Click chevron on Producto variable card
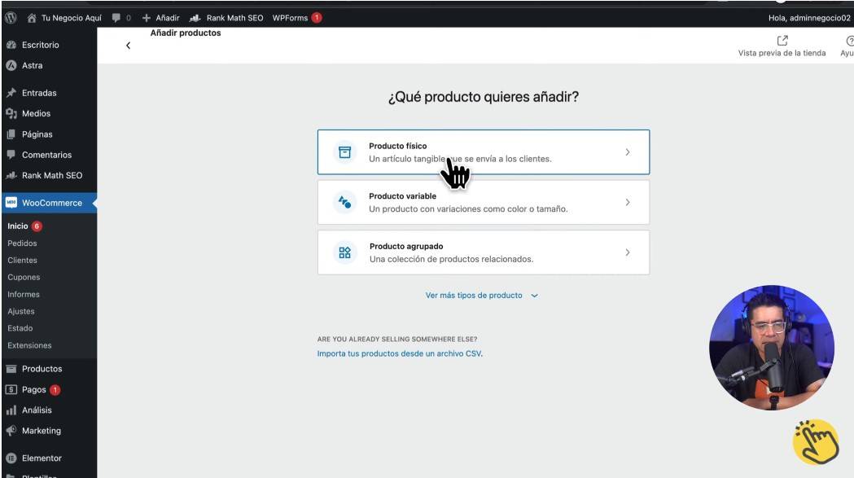The image size is (854, 478). (x=628, y=202)
